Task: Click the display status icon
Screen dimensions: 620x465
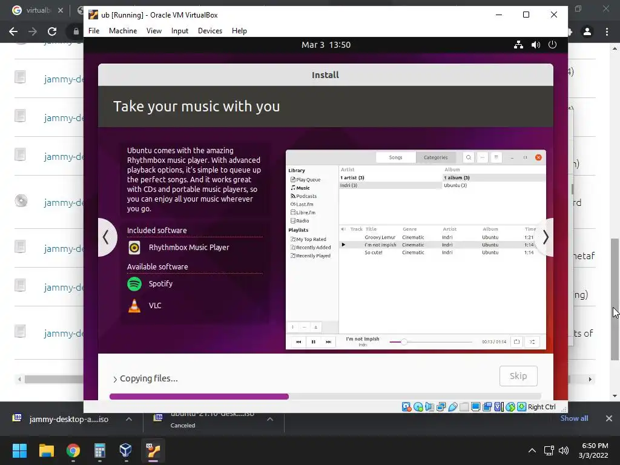Action: 476,407
